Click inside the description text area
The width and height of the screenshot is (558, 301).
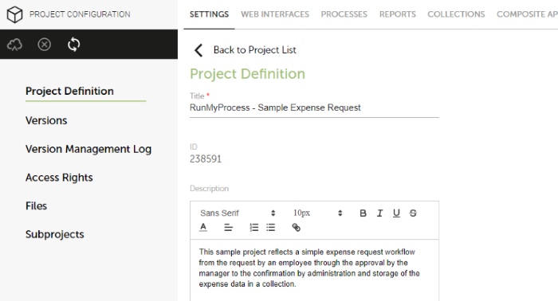314,270
